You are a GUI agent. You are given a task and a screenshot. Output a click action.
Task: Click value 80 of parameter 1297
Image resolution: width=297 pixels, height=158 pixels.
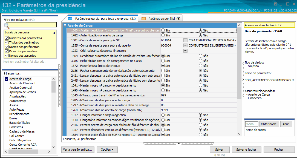pos(163,105)
